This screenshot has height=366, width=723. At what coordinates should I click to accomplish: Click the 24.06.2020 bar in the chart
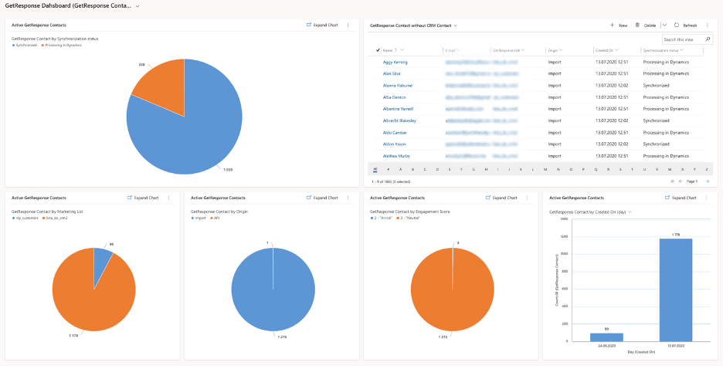coord(606,337)
